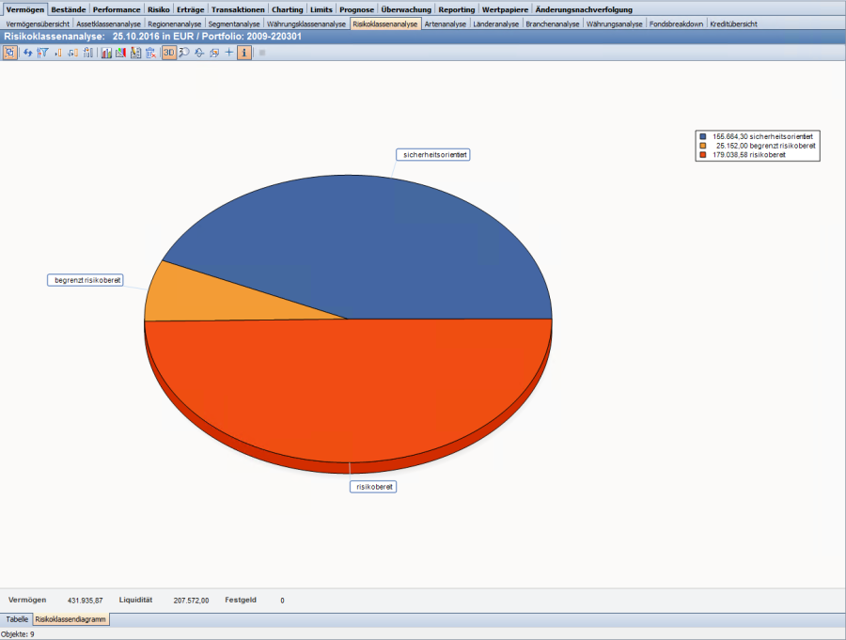Click the first toolbar selection icon
The height and width of the screenshot is (640, 846).
click(x=10, y=53)
